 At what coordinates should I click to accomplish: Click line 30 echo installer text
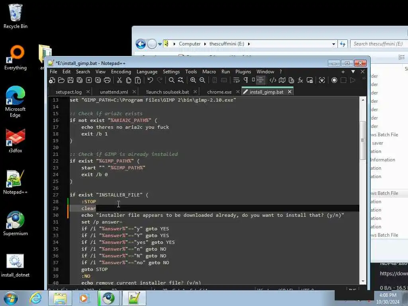[213, 215]
